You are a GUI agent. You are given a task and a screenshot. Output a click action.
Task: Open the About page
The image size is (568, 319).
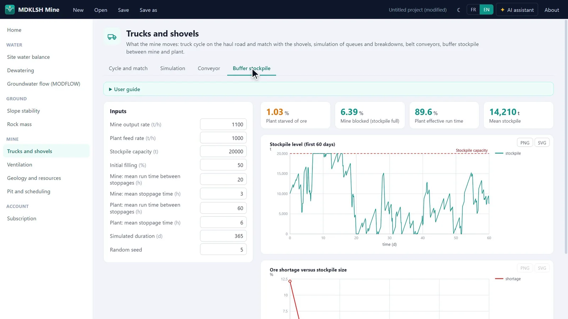pyautogui.click(x=552, y=10)
